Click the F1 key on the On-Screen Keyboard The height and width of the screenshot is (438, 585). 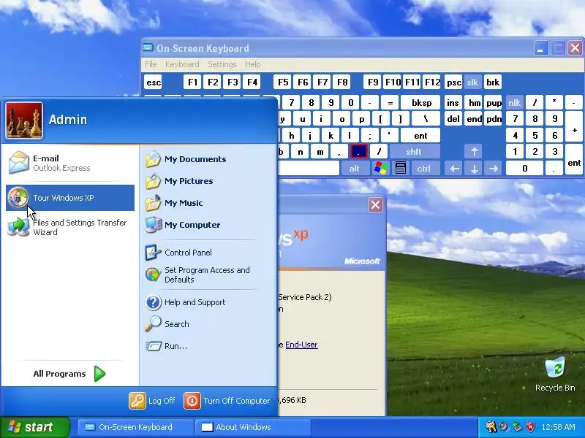pos(192,82)
